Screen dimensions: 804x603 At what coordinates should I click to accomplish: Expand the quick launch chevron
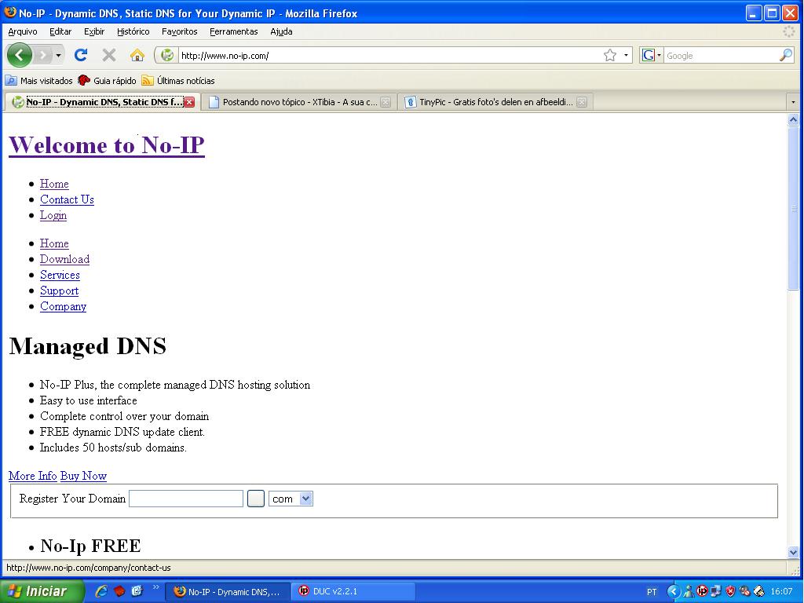pyautogui.click(x=156, y=587)
